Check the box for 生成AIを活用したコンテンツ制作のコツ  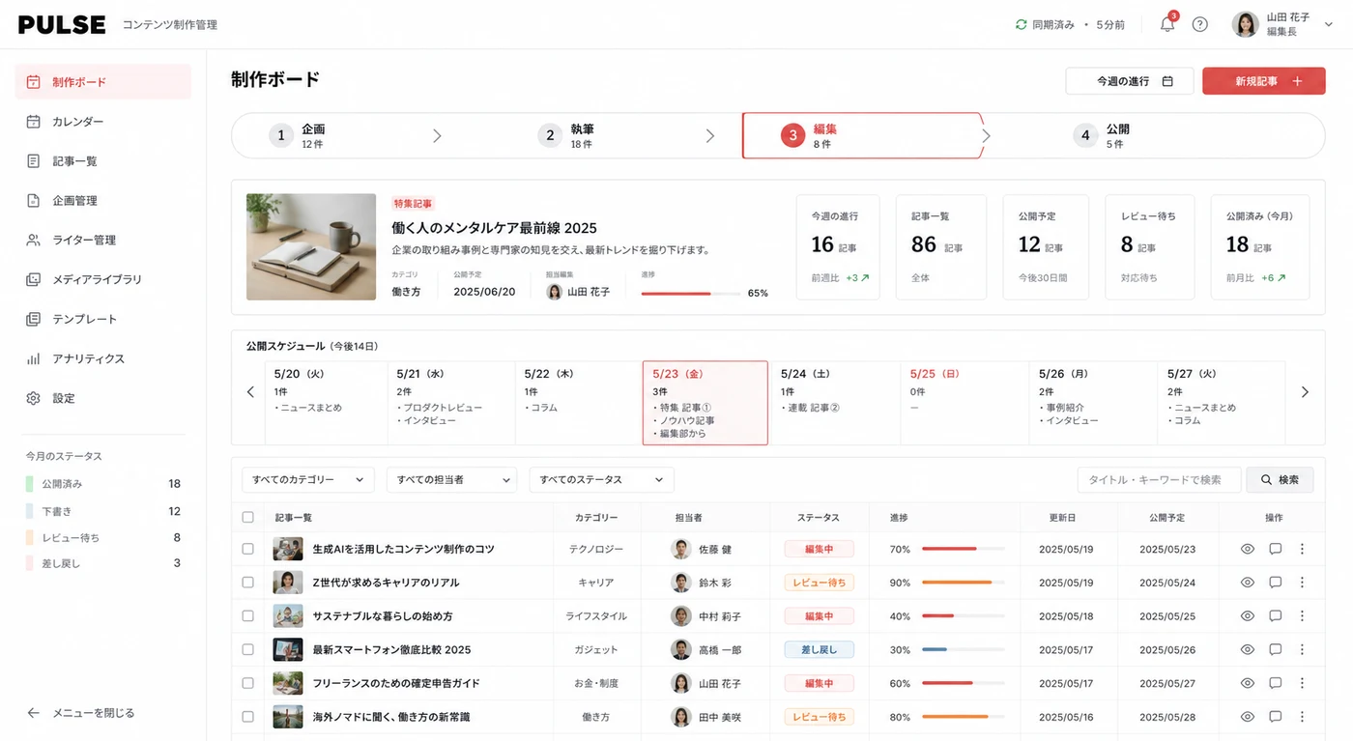point(248,549)
